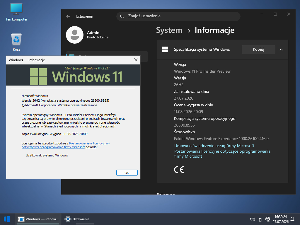This screenshot has width=300, height=225.
Task: Click the Windows logo beside Specyfikacja systemu
Action: point(165,49)
